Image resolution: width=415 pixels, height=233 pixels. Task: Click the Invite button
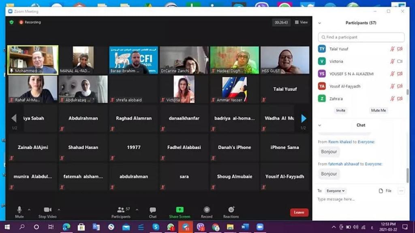pyautogui.click(x=340, y=110)
